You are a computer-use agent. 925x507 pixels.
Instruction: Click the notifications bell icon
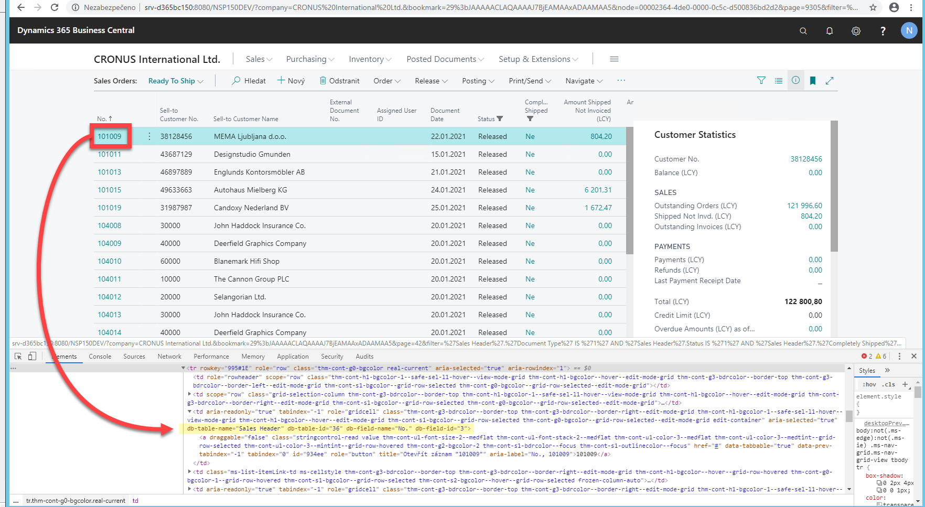pyautogui.click(x=829, y=30)
